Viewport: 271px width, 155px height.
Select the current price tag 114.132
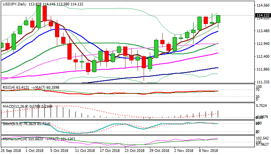263,15
